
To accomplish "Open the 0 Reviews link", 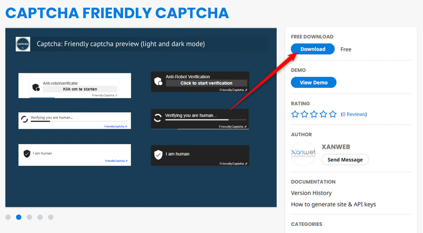I will tap(354, 114).
